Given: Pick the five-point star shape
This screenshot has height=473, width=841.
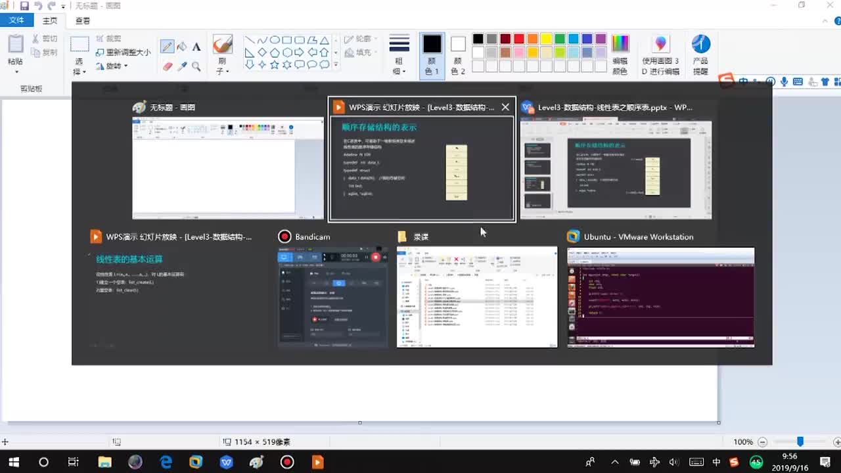Looking at the screenshot, I should coord(275,65).
